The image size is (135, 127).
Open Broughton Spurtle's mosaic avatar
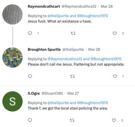(12, 57)
